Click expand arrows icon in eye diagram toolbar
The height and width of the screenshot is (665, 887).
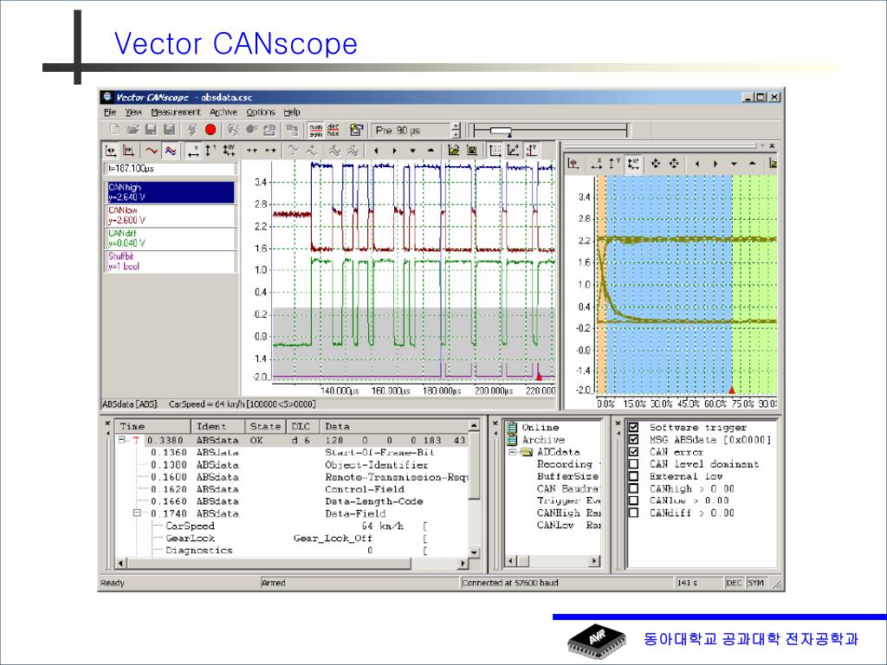tap(674, 164)
